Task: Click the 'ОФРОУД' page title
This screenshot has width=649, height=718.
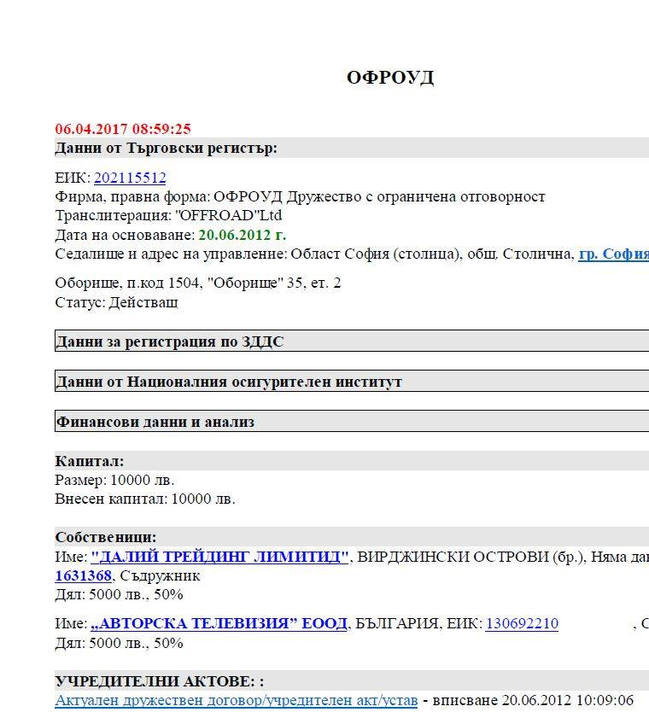Action: click(x=390, y=78)
